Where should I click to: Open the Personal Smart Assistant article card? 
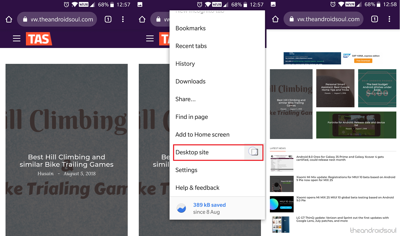pyautogui.click(x=335, y=88)
